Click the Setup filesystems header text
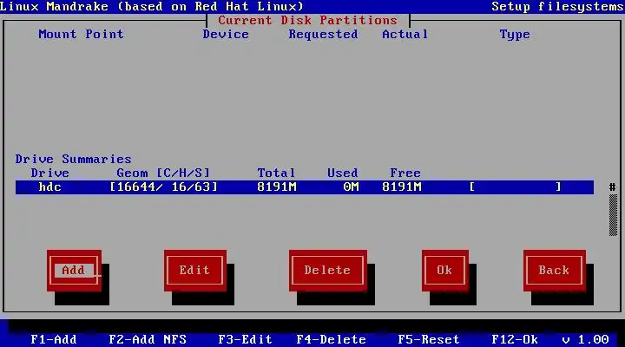The width and height of the screenshot is (625, 347). point(557,6)
